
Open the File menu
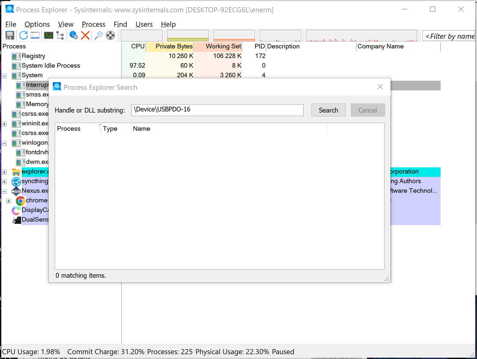11,24
